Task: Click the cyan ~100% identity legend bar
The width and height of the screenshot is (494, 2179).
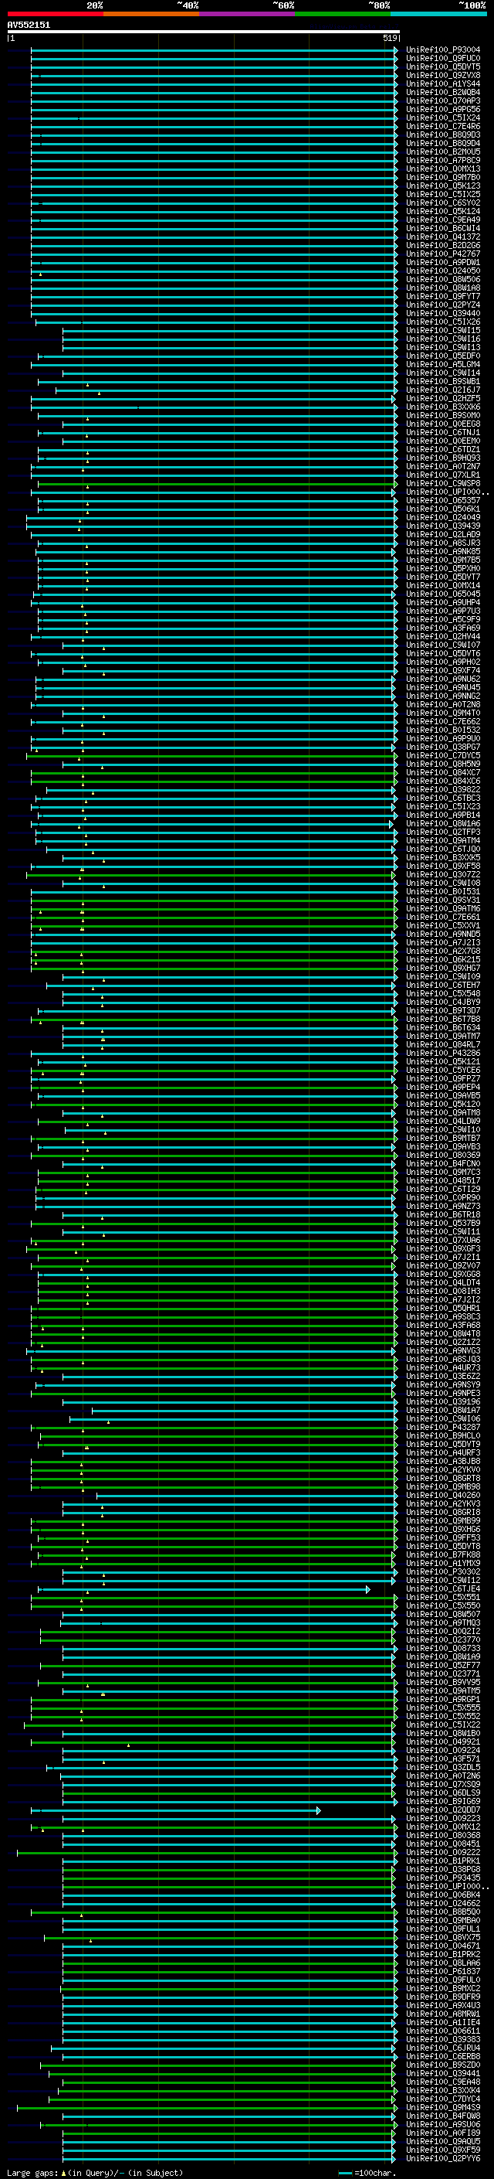Action: (x=438, y=14)
